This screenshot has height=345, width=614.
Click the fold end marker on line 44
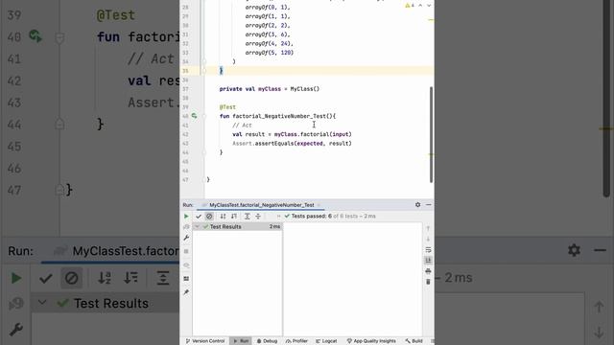[x=204, y=152]
